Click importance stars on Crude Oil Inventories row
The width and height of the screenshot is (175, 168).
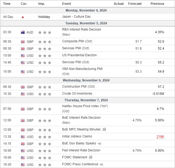[45, 94]
